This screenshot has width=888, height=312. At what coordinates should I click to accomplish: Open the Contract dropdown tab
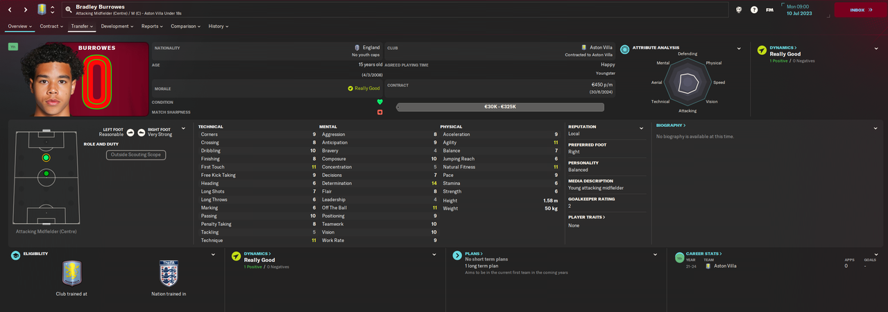pyautogui.click(x=52, y=26)
